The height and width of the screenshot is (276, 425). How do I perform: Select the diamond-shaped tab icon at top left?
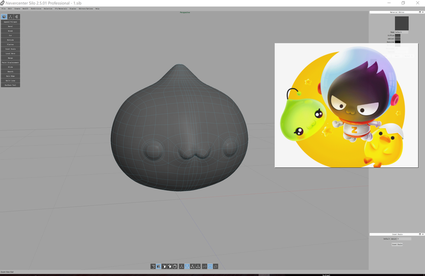(17, 17)
